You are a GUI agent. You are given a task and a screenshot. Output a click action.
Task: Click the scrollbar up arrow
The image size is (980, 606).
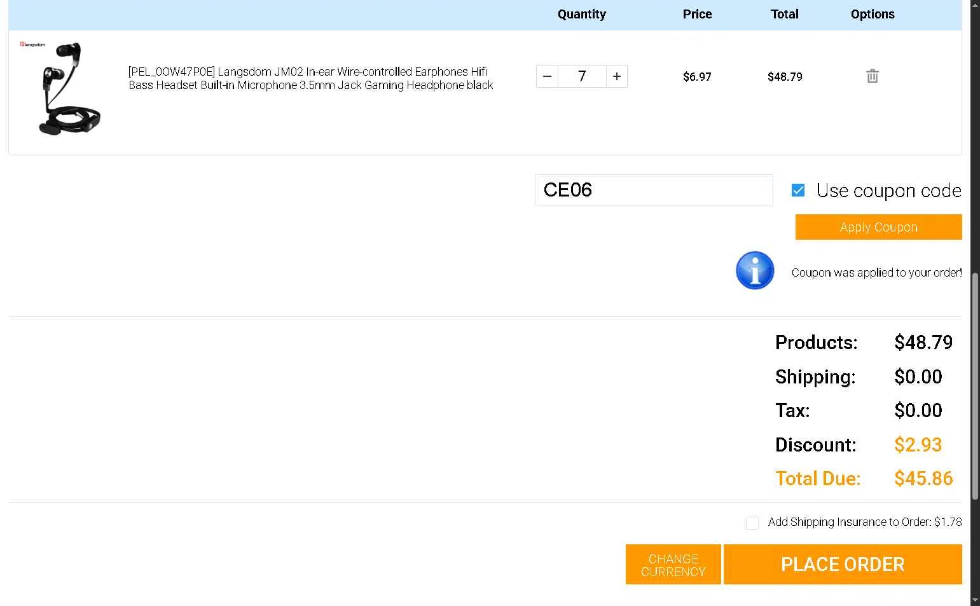pos(975,4)
